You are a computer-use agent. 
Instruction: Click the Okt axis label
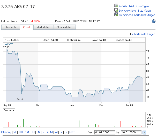[x=38, y=105]
